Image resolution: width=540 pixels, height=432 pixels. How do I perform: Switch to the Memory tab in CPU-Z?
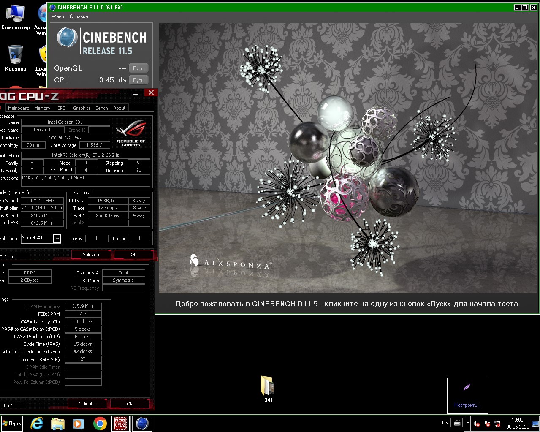tap(42, 108)
